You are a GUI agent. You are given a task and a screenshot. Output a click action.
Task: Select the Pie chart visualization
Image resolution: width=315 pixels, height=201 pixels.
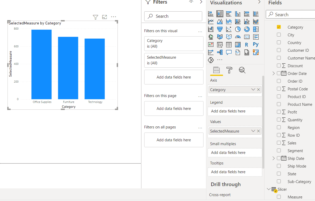[x=238, y=29]
